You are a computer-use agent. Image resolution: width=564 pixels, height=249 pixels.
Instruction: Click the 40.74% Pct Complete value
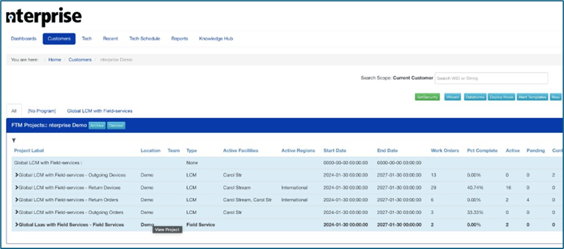[475, 187]
